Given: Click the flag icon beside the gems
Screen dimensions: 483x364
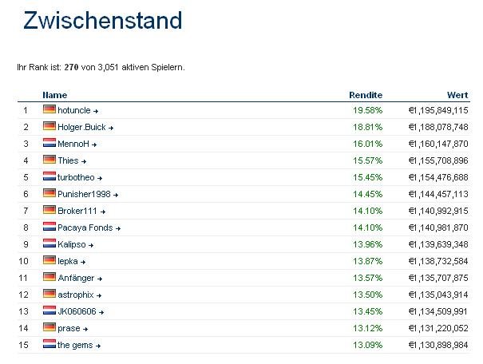Looking at the screenshot, I should point(49,345).
